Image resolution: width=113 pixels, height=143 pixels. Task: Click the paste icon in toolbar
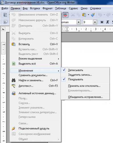click(84, 15)
